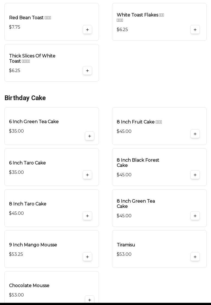Add 9 Inch Mango Mousse to cart
The height and width of the screenshot is (305, 211).
click(87, 257)
